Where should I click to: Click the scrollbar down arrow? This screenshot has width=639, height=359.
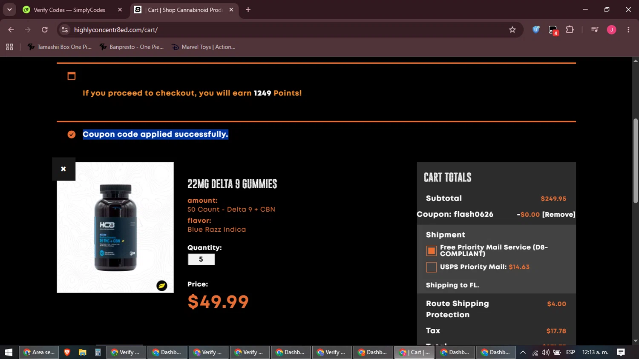636,341
